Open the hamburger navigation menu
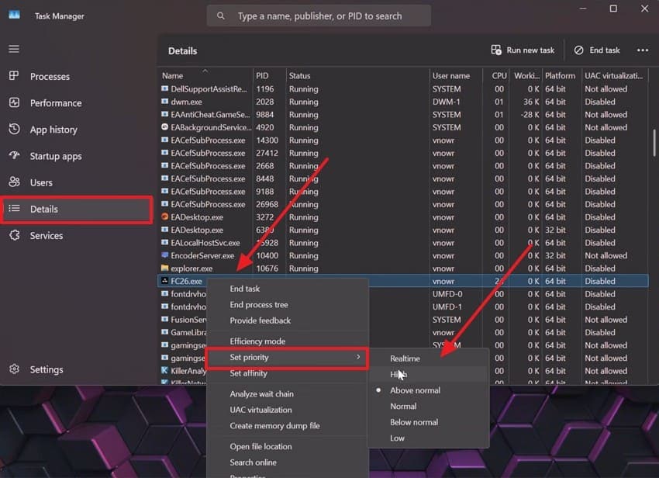 point(14,49)
